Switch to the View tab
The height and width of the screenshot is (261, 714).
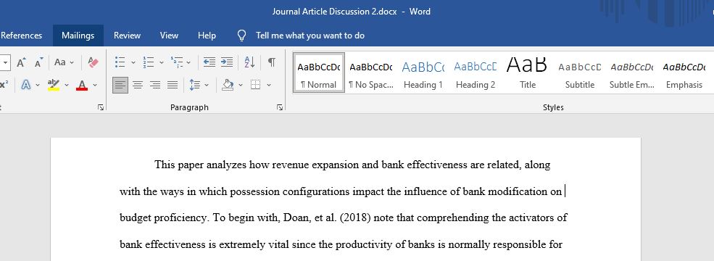169,36
